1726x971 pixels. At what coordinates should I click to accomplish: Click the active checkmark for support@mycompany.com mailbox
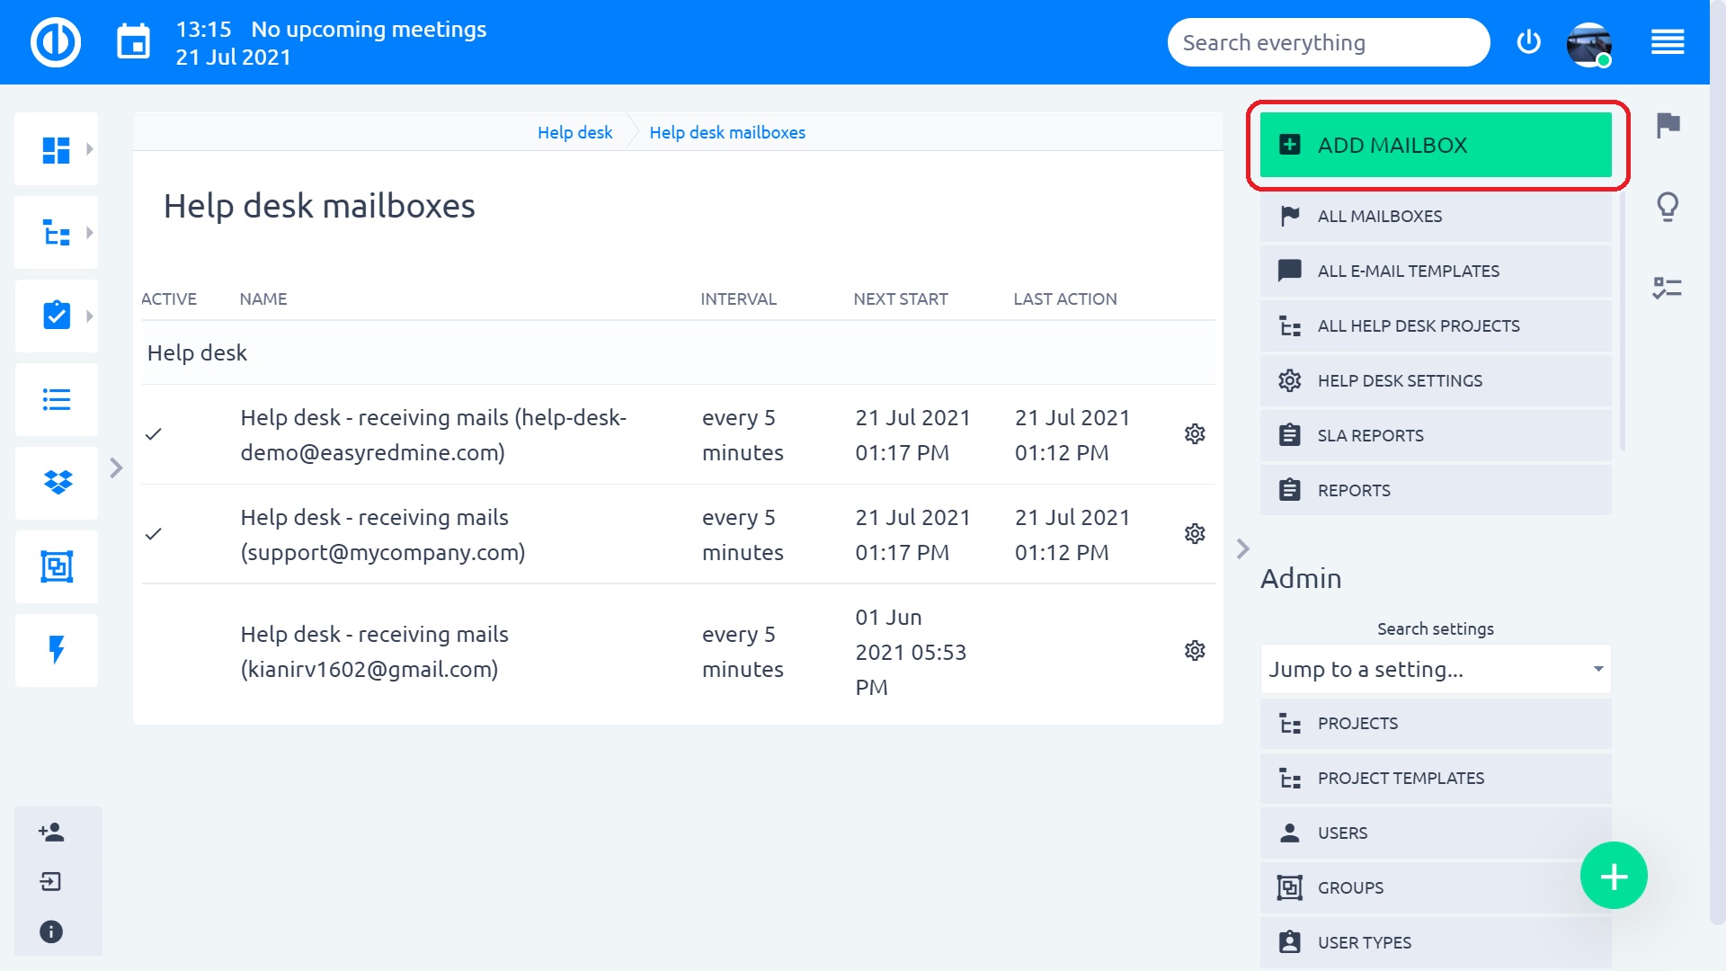click(154, 534)
